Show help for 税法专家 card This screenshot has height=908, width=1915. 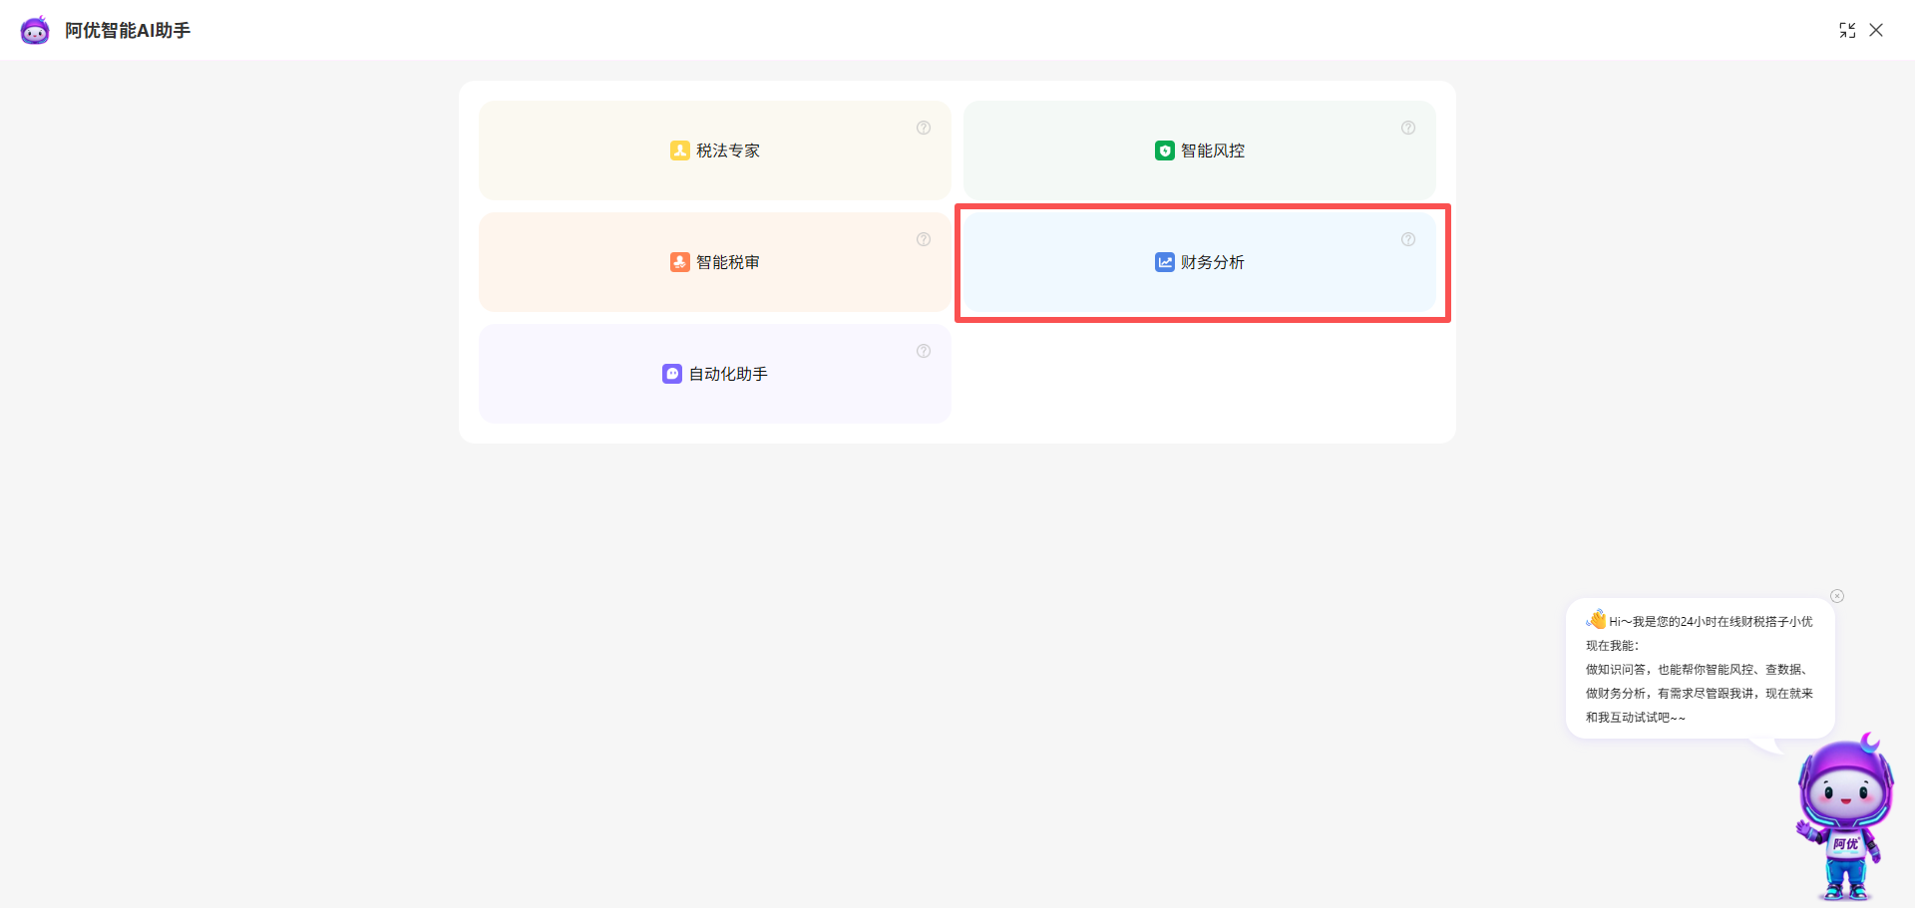tap(924, 128)
